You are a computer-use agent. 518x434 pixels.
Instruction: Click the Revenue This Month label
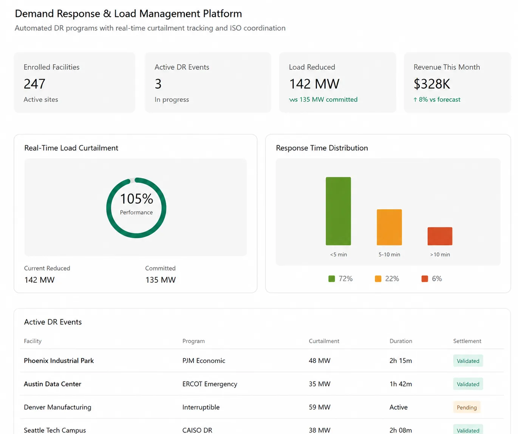[447, 67]
